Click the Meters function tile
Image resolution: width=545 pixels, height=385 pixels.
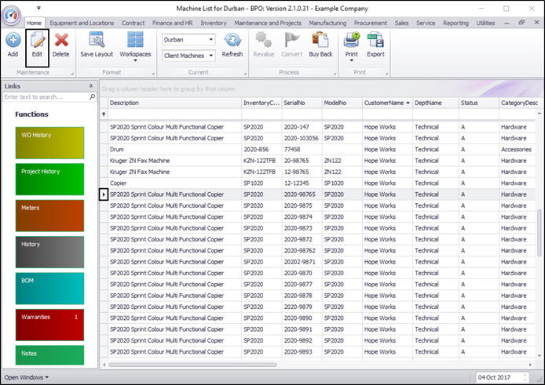(49, 215)
